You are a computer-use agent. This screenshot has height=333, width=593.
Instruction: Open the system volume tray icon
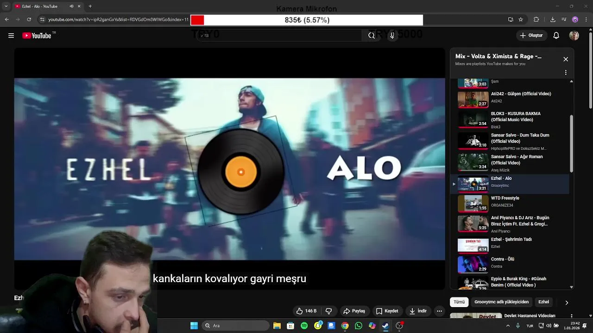pyautogui.click(x=549, y=326)
